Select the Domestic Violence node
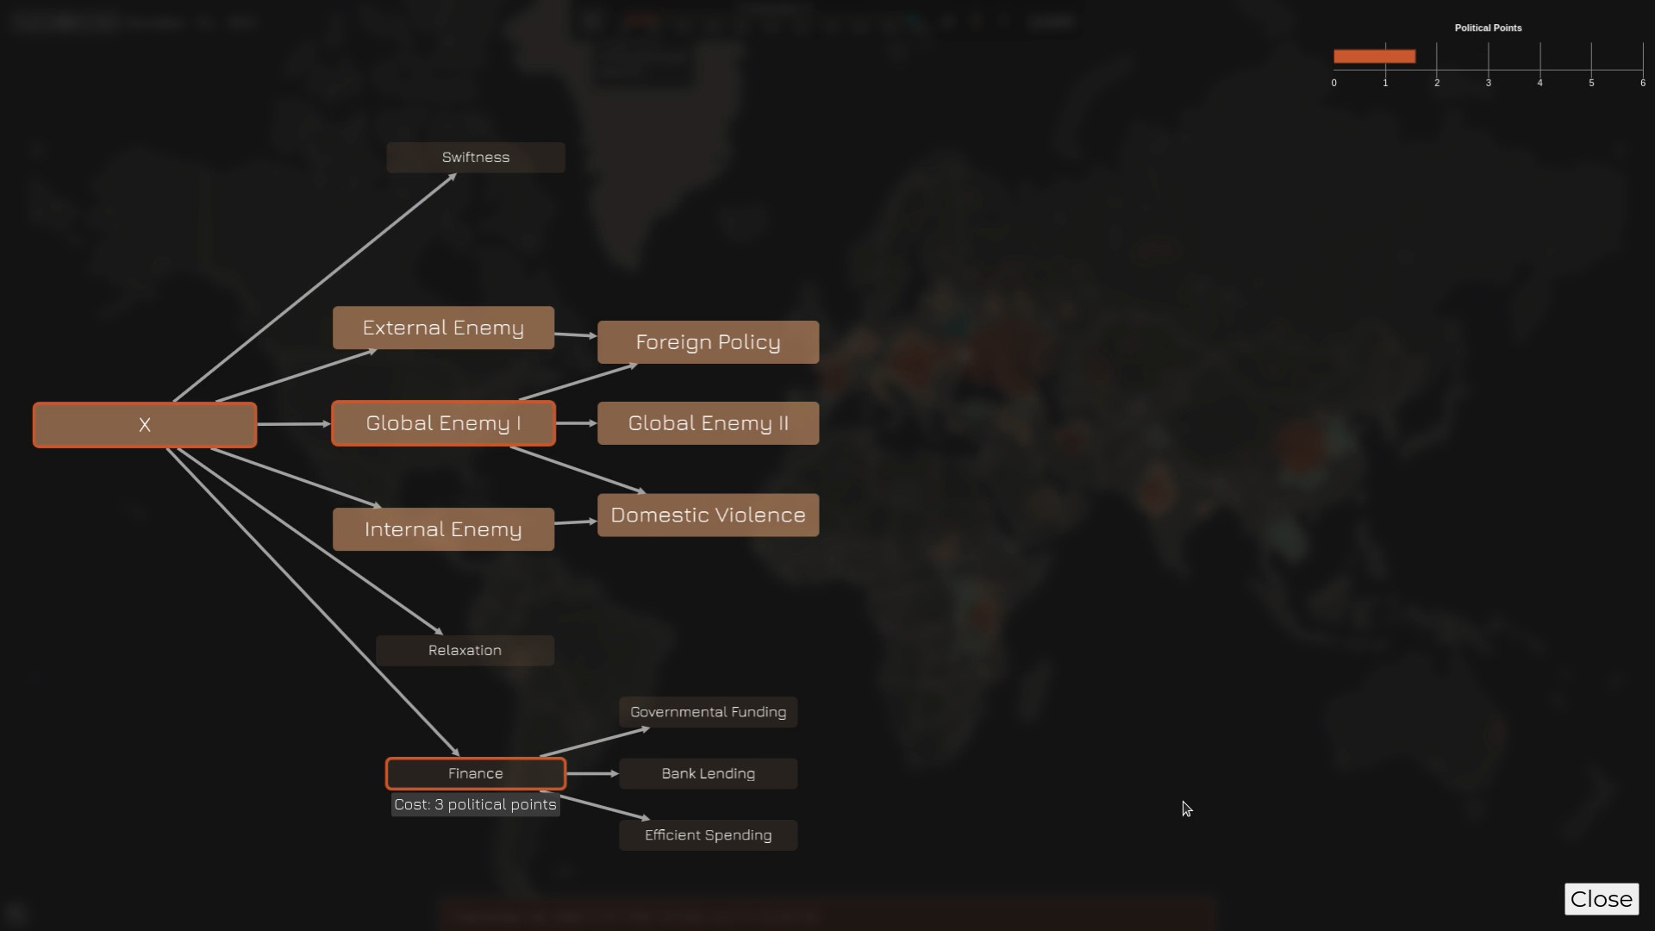This screenshot has width=1655, height=931. coord(708,515)
